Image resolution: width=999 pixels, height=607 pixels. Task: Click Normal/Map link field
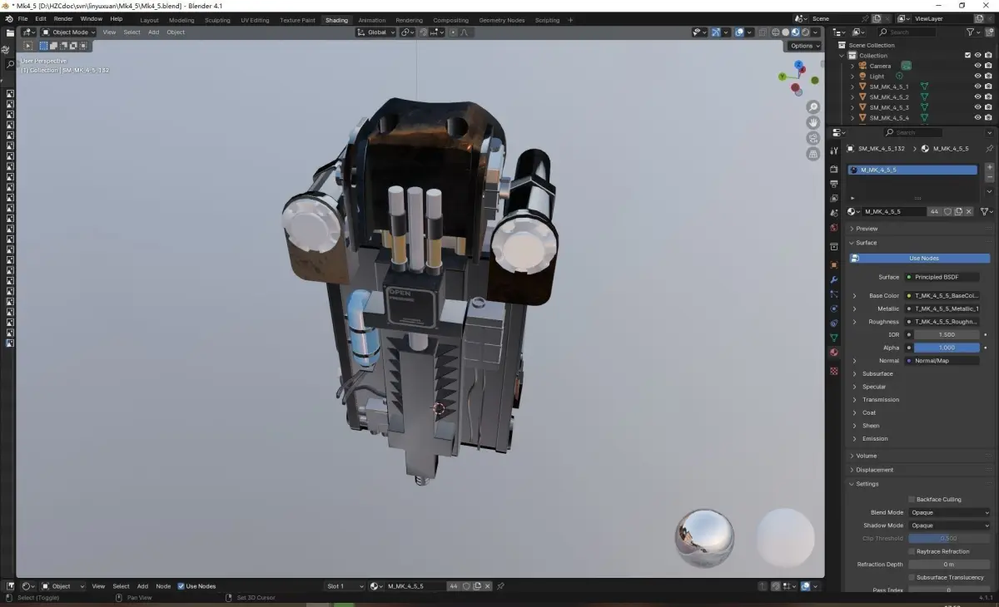[x=942, y=361]
